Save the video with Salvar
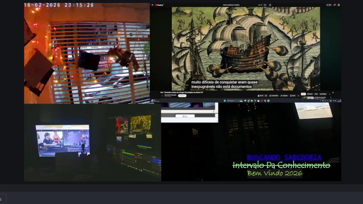The image size is (363, 204). point(293,96)
